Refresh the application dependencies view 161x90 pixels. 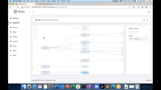coord(144,20)
